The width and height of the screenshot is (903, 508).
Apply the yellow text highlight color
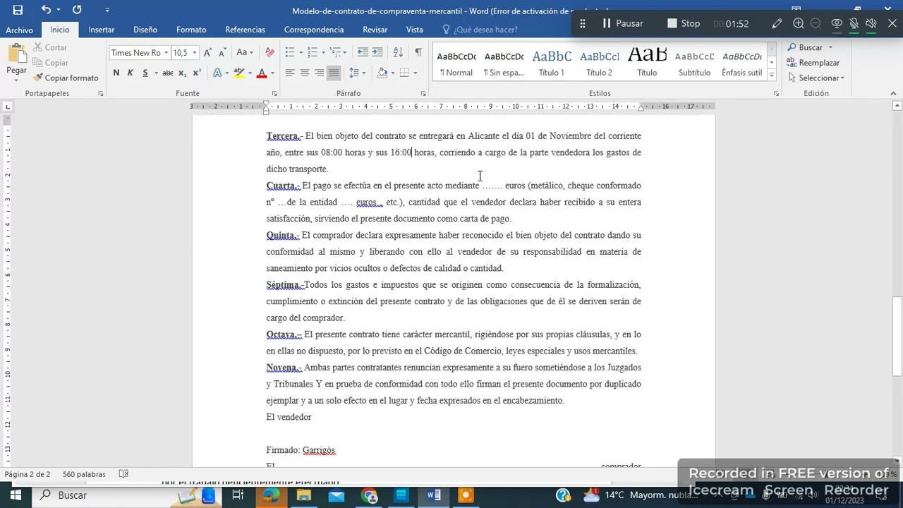coord(239,73)
